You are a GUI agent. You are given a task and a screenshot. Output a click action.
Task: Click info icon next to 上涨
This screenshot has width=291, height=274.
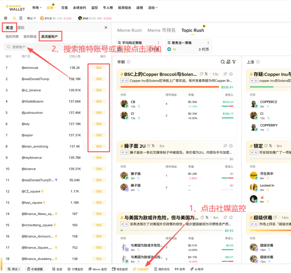pos(258,62)
